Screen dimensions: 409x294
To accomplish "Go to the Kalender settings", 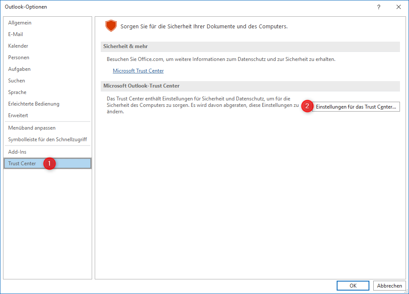I will [47, 46].
